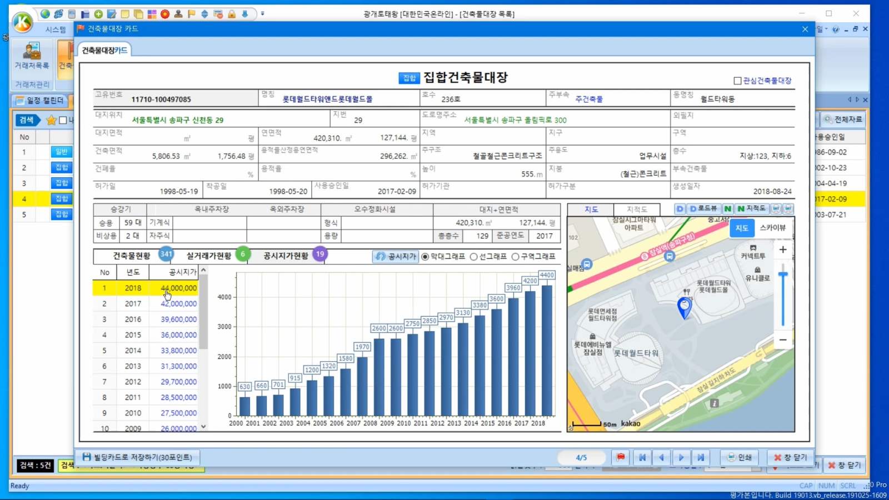Screen dimensions: 889x500
Task: Zoom out the map with minus button
Action: (783, 339)
